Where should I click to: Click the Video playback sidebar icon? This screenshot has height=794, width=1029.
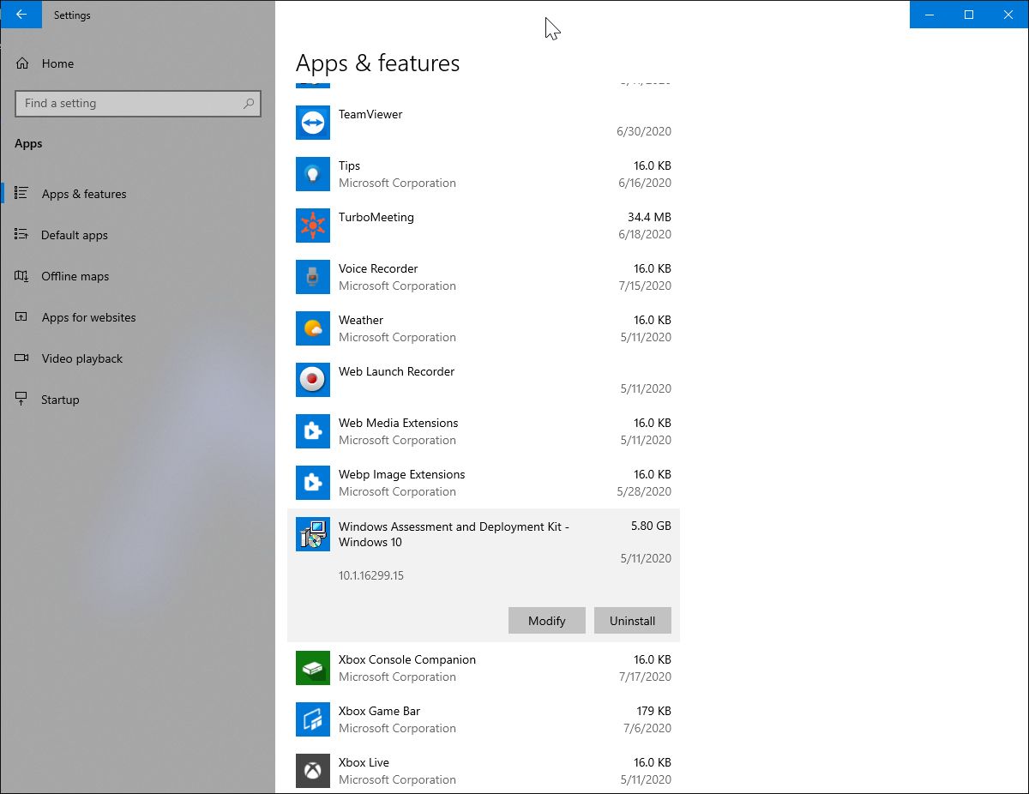22,358
